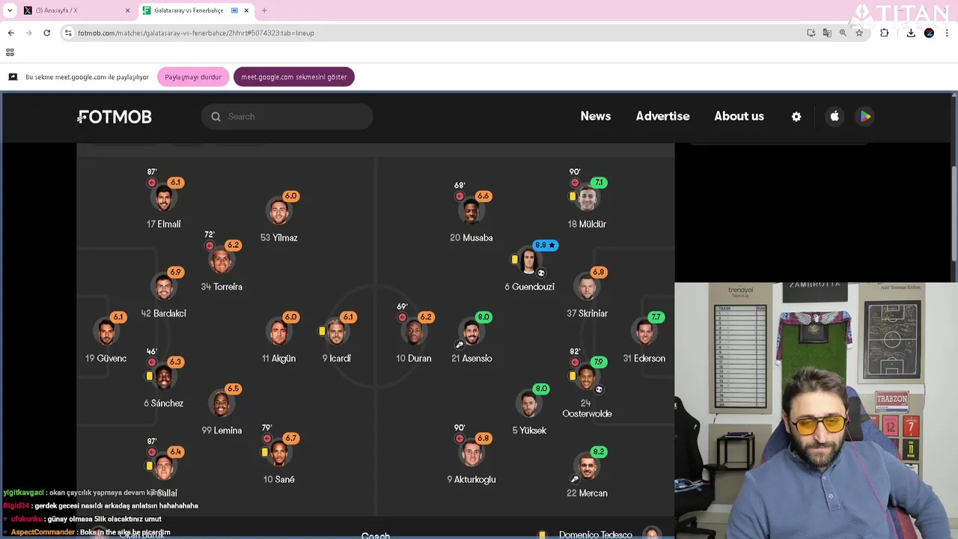Viewport: 958px width, 539px height.
Task: Click the browser address bar URL
Action: pos(196,33)
